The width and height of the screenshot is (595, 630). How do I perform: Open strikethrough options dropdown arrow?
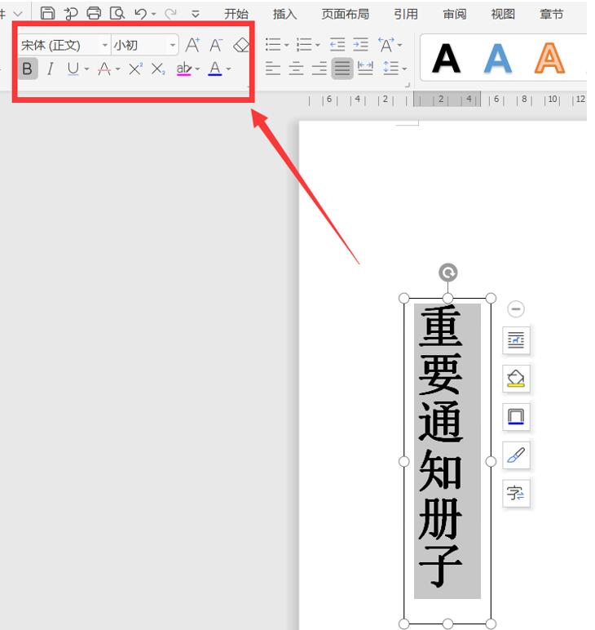[118, 69]
